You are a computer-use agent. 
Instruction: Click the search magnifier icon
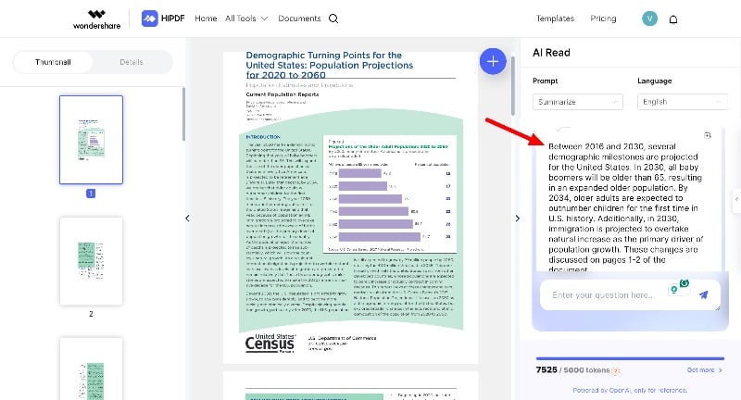click(333, 19)
